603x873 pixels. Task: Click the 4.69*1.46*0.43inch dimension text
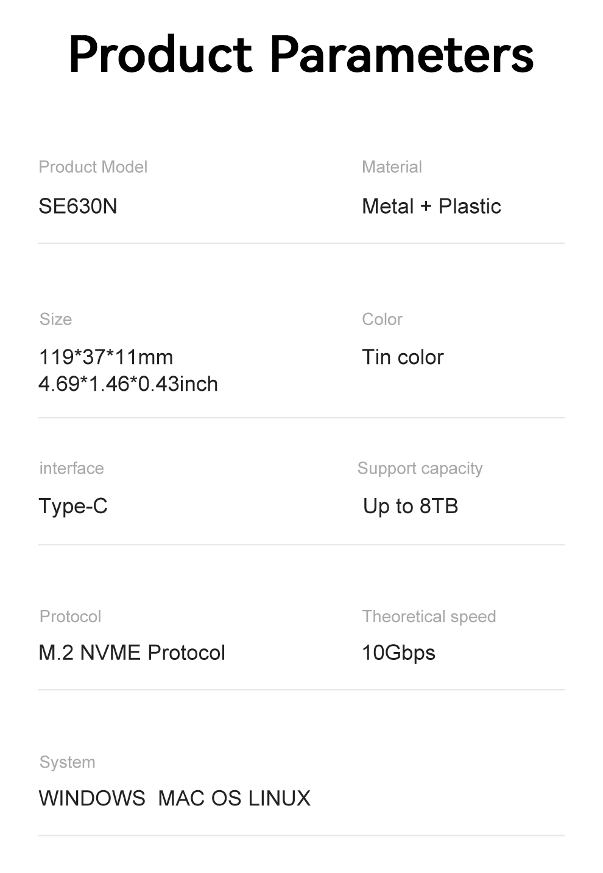pos(128,384)
